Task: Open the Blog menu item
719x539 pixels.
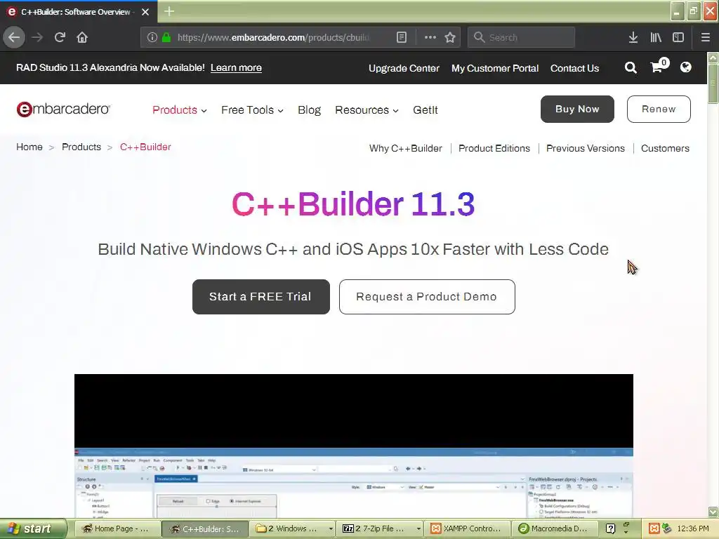Action: click(309, 110)
